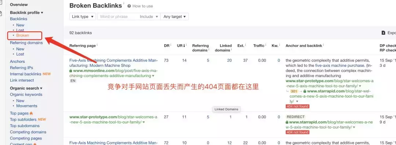The image size is (396, 145).
Task: Open the Competing domains report
Action: [x=28, y=132]
